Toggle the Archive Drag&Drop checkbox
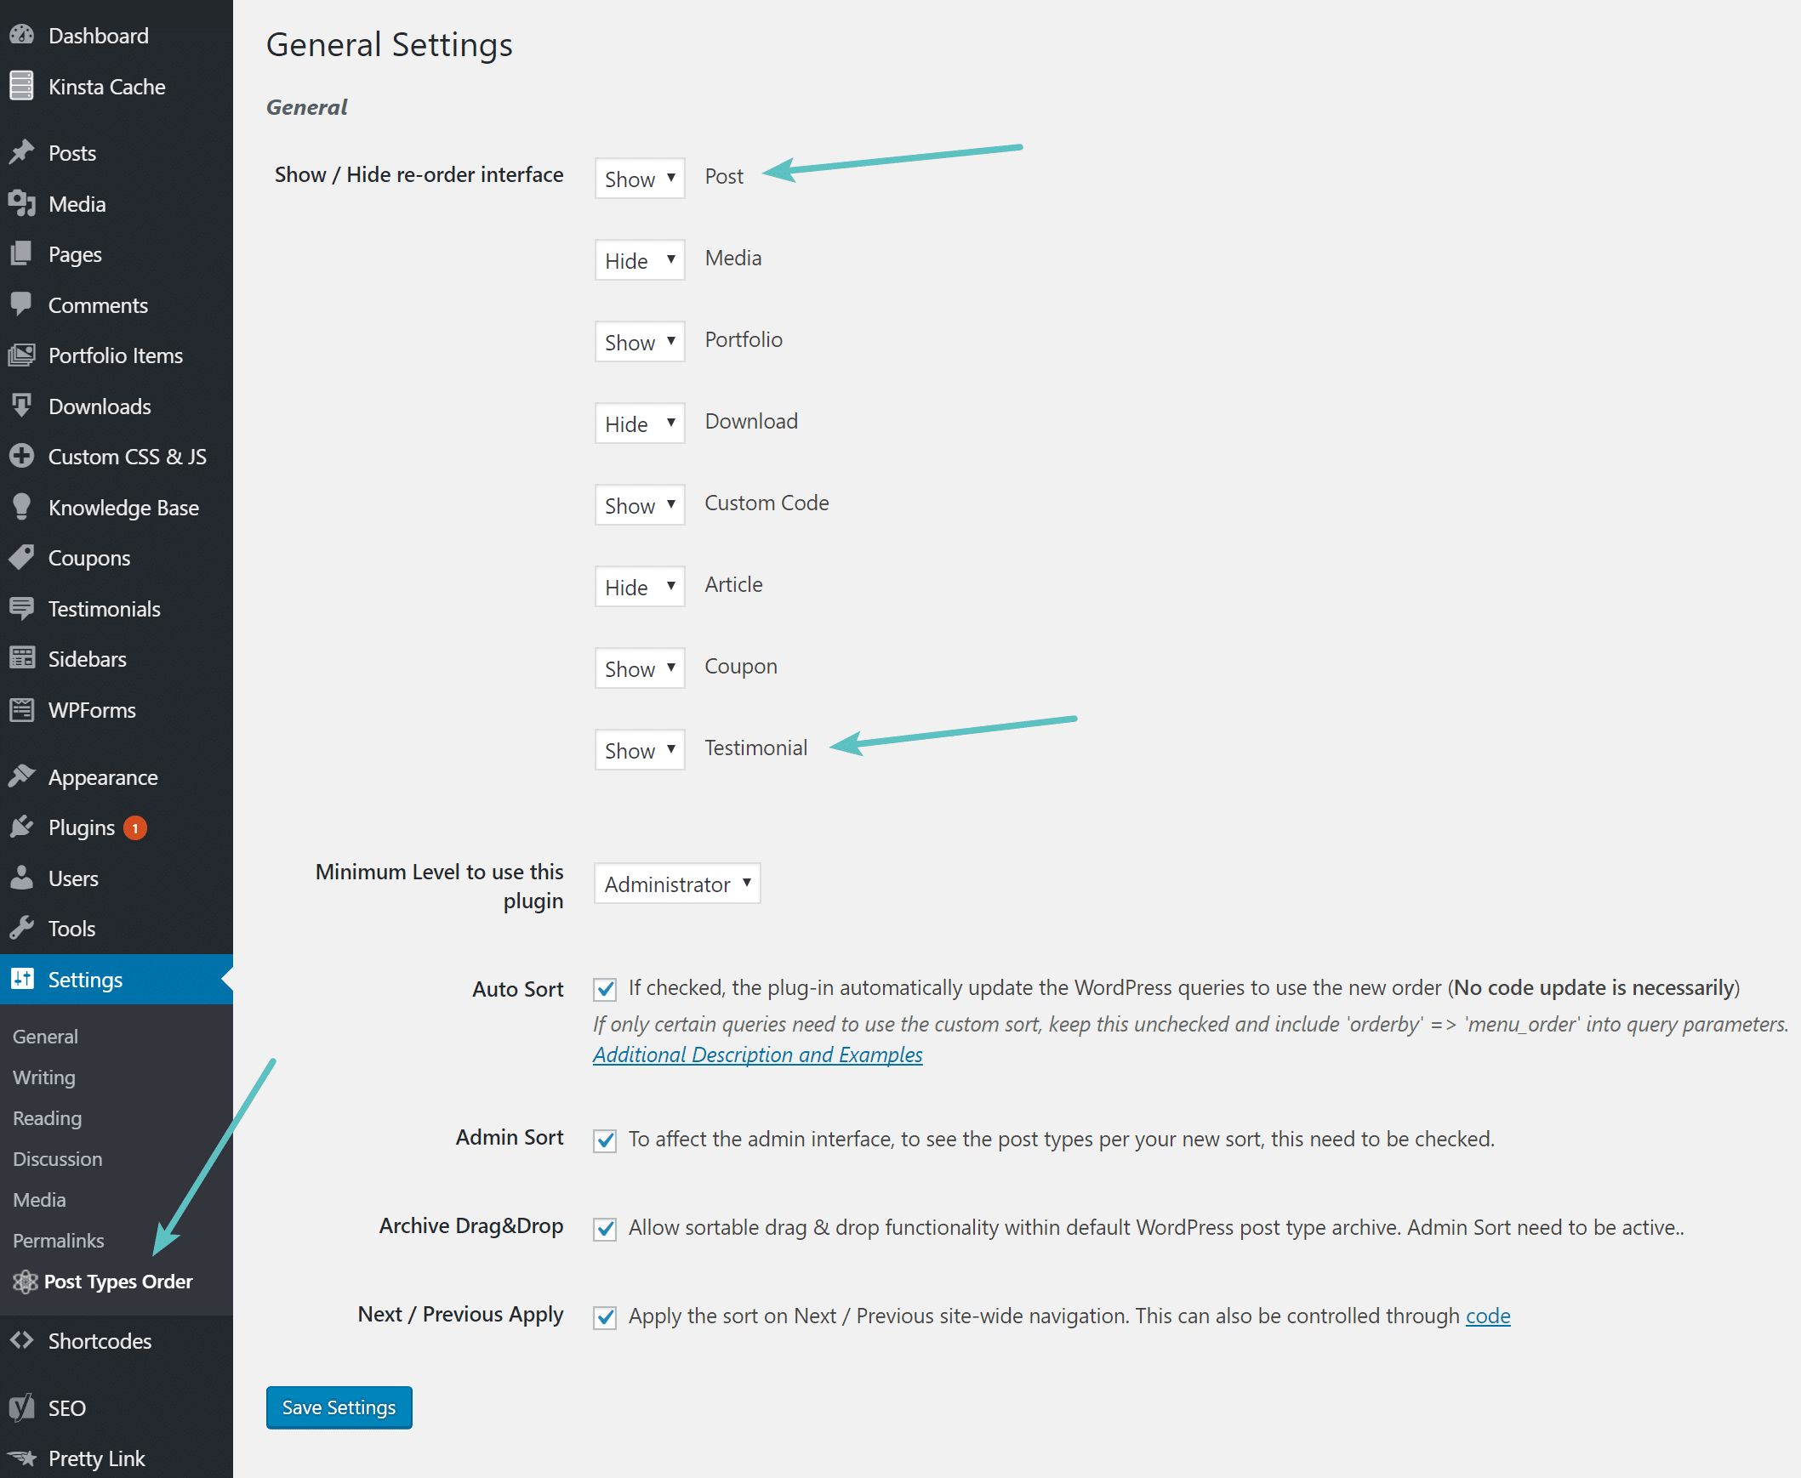 pyautogui.click(x=604, y=1228)
